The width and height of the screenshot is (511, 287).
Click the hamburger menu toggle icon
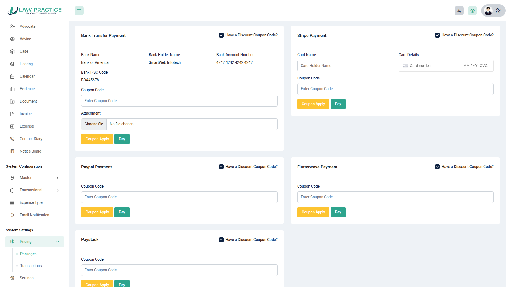(x=79, y=11)
